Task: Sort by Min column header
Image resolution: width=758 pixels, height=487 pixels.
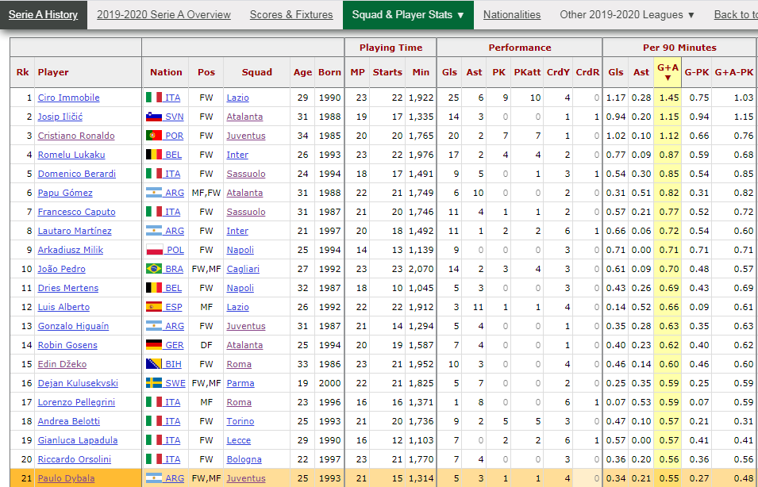Action: [421, 72]
